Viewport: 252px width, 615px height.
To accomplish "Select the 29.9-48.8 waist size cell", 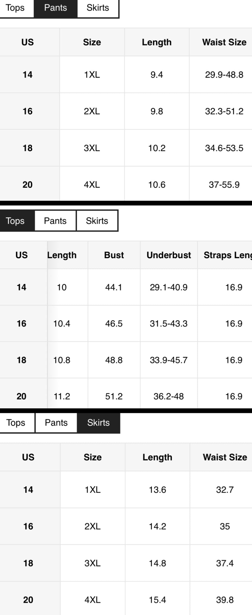I will point(224,75).
